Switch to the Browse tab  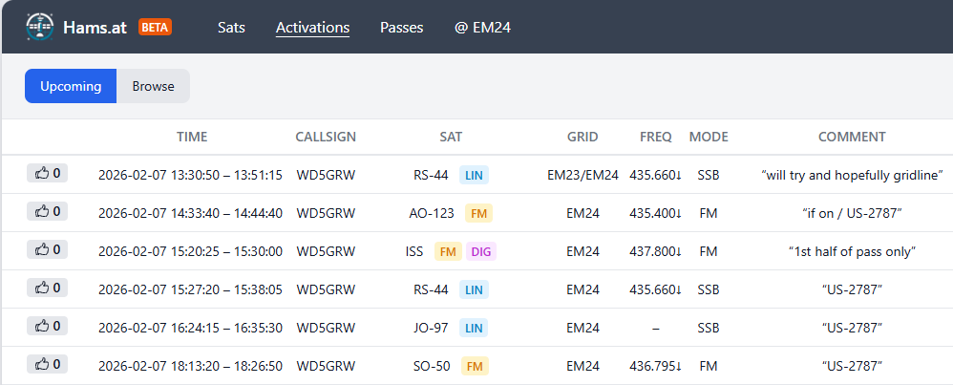153,86
